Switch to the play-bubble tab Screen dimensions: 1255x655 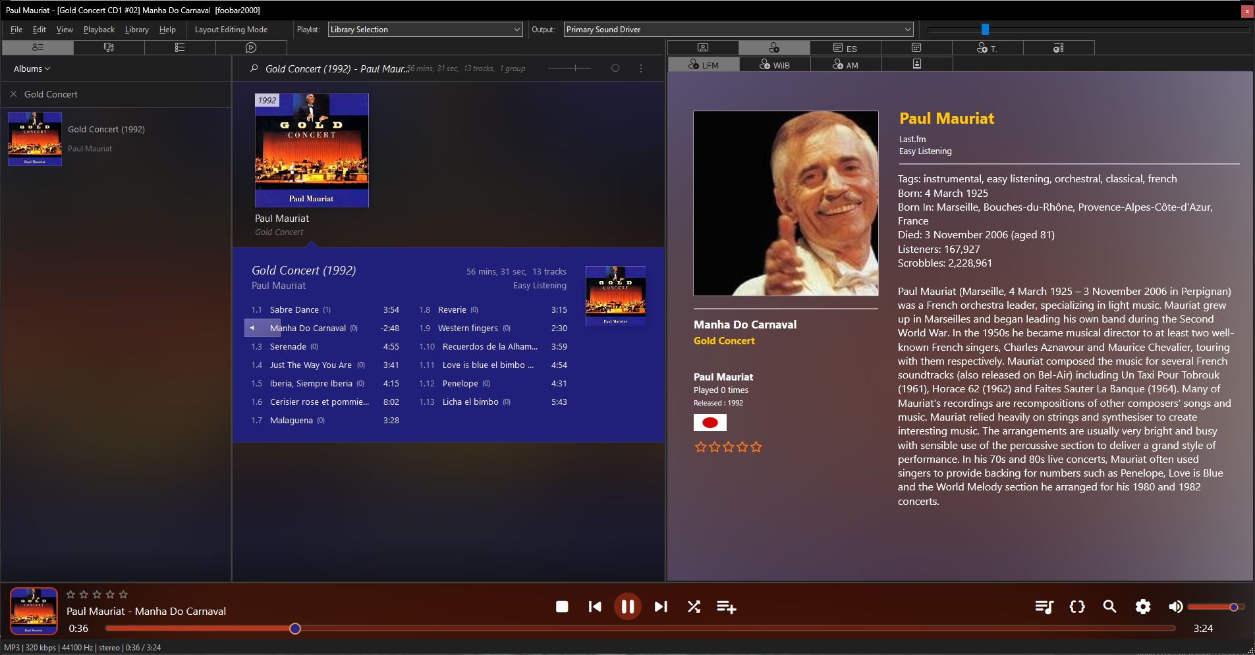(251, 47)
